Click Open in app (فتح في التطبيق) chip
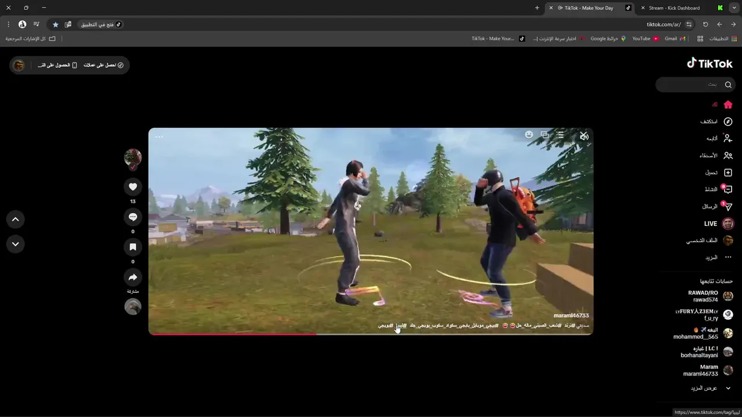Viewport: 742px width, 417px height. coord(100,24)
